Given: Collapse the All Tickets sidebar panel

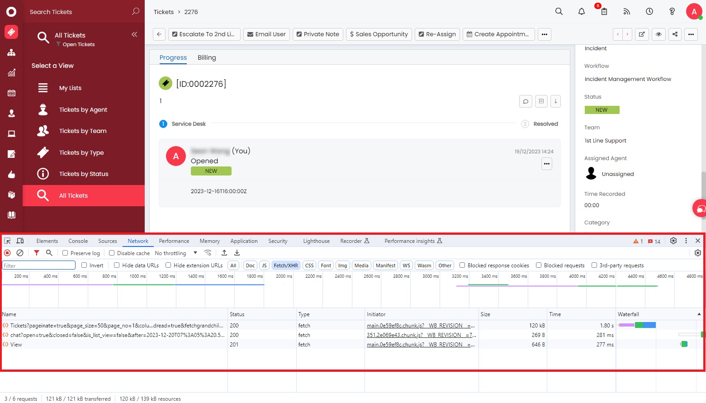Looking at the screenshot, I should tap(134, 34).
